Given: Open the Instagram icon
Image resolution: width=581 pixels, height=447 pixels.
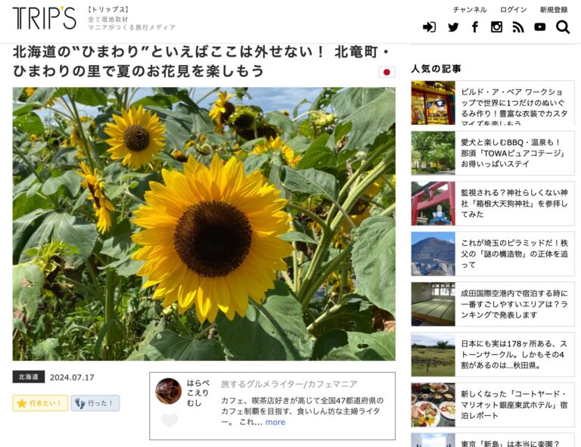Looking at the screenshot, I should click(496, 27).
